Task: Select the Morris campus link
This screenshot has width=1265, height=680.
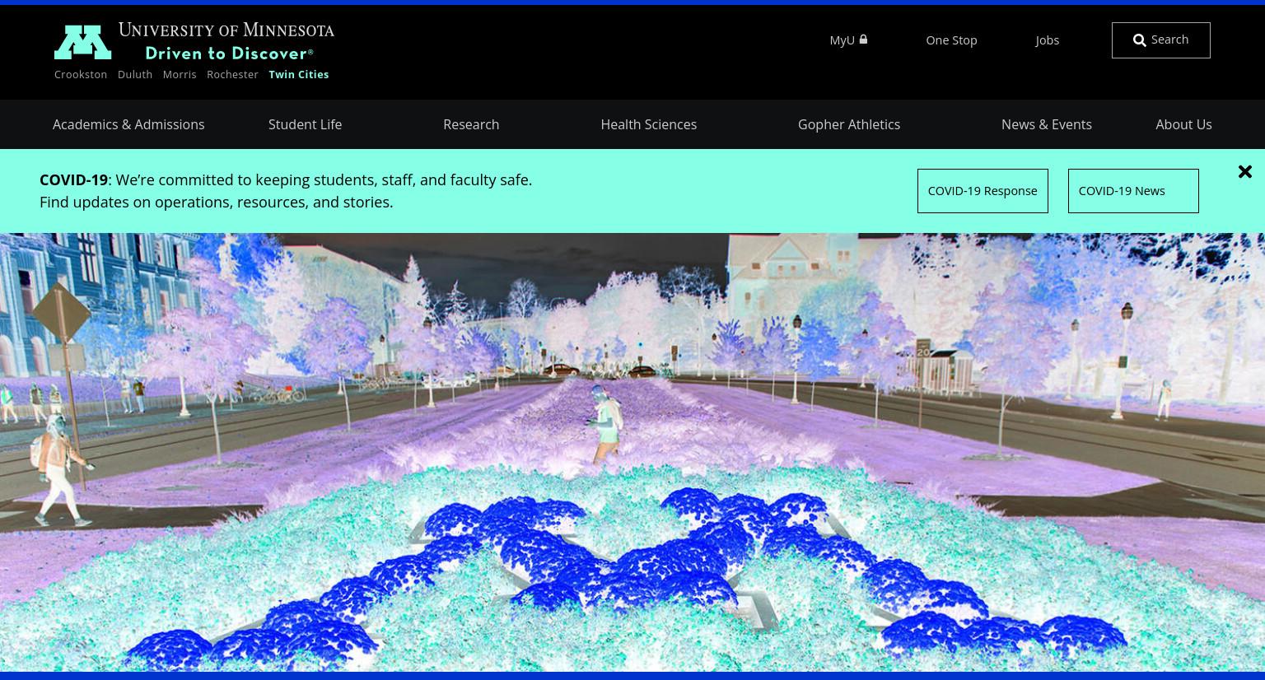Action: tap(180, 74)
